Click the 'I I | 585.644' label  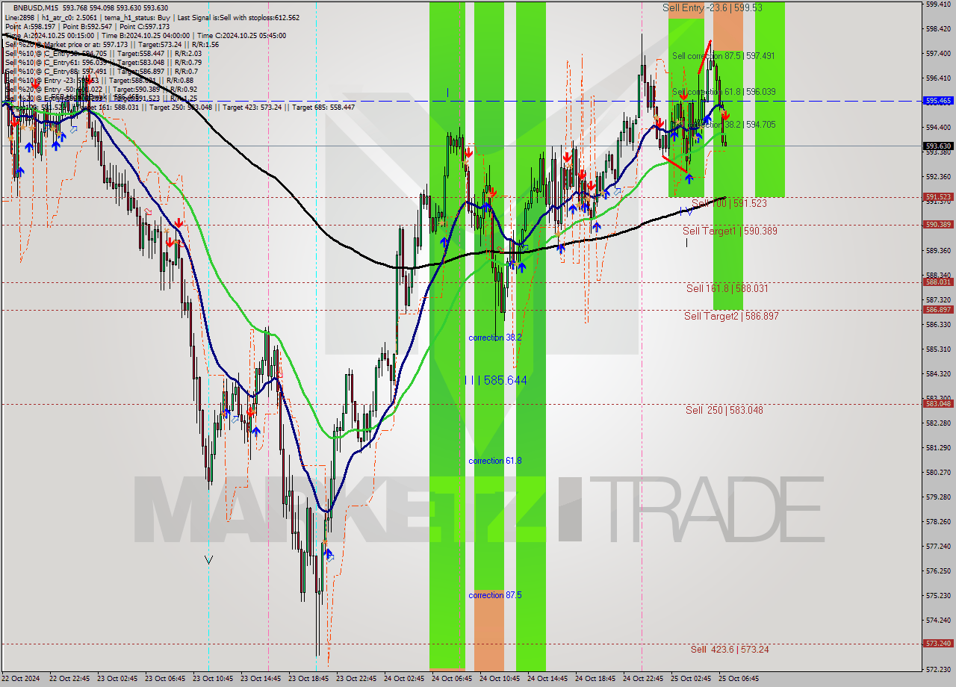point(495,381)
